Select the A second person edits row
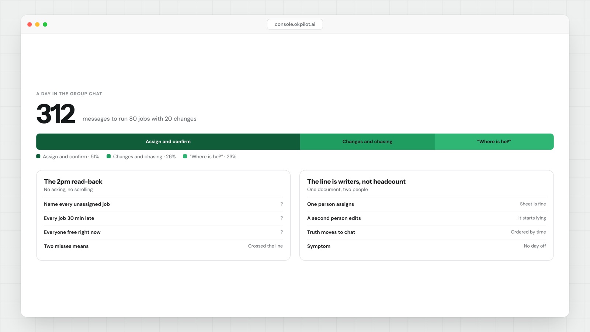Image resolution: width=590 pixels, height=332 pixels. tap(427, 218)
